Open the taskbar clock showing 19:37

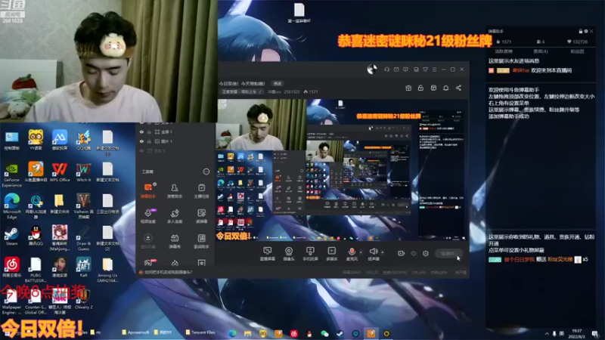point(577,333)
